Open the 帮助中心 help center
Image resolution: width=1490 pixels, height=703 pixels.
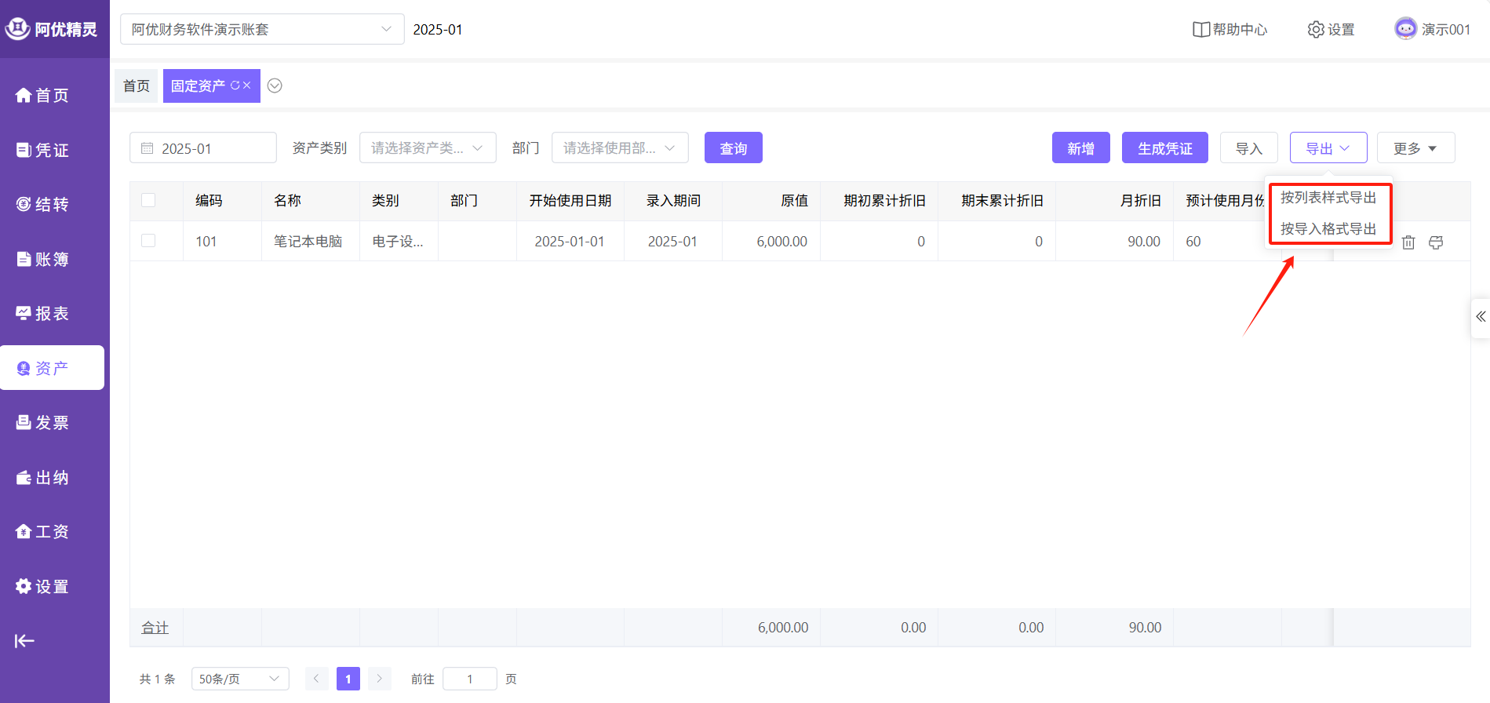(1230, 30)
